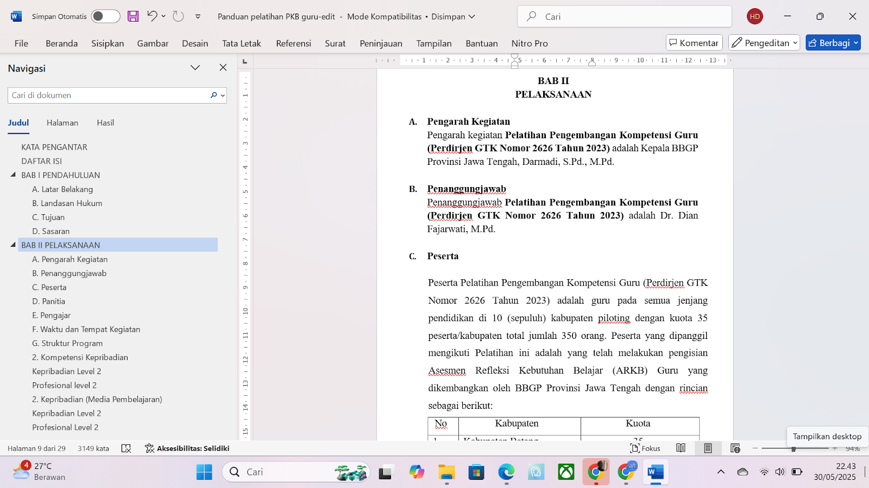Open Navigasi pane options chevron

[x=195, y=68]
